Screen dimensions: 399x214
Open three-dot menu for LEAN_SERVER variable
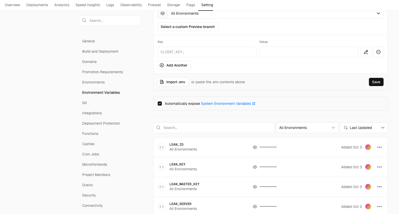(379, 207)
